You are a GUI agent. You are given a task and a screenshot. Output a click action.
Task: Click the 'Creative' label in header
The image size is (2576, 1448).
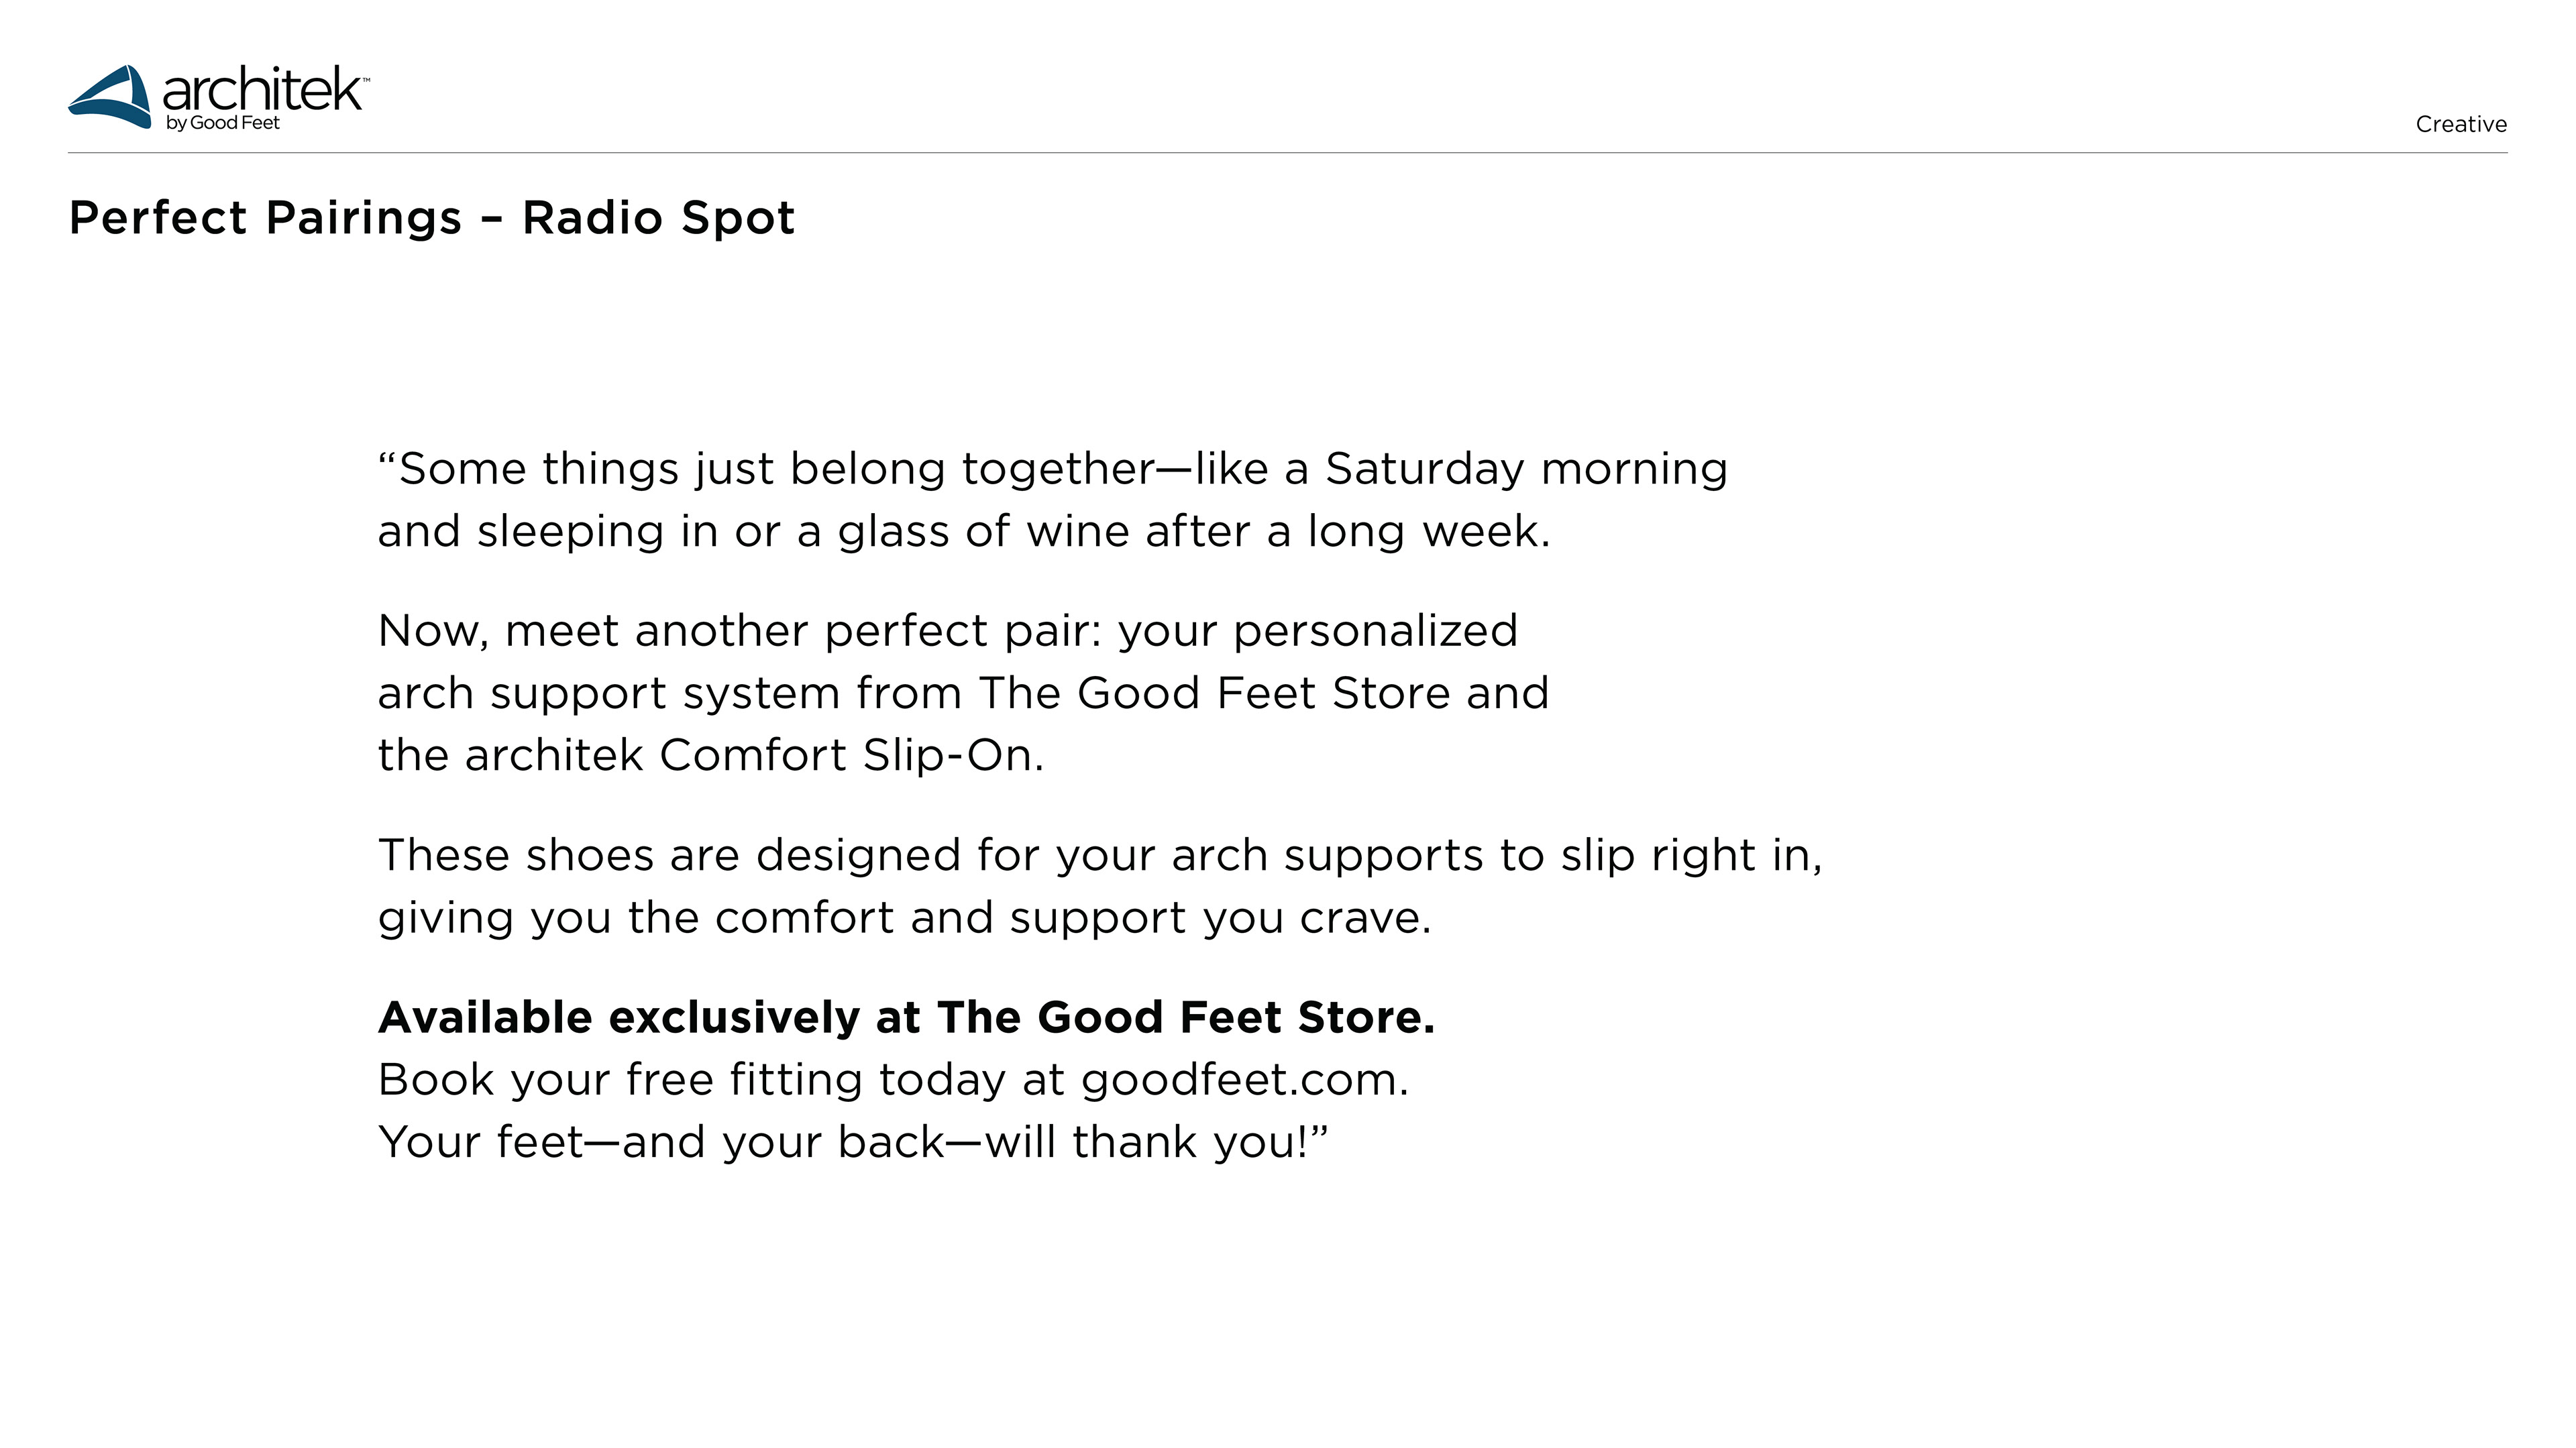[x=2460, y=124]
